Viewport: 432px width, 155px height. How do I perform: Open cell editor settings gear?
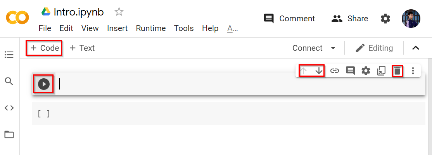click(366, 71)
